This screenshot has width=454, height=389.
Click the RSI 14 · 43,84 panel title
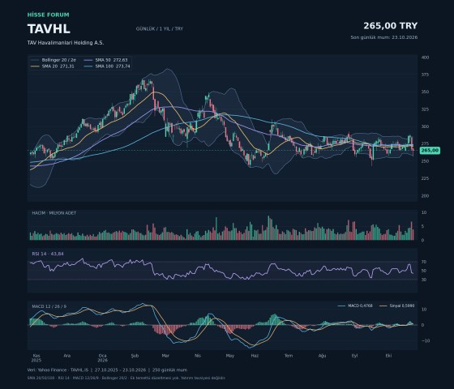point(48,254)
